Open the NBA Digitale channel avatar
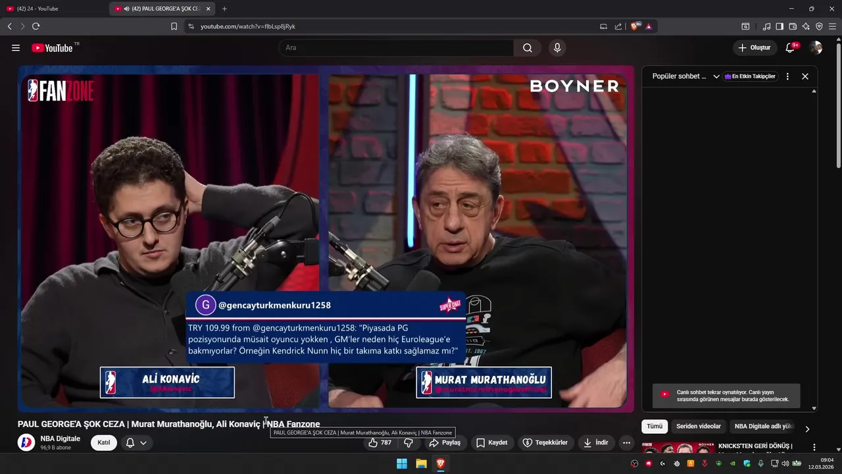The height and width of the screenshot is (474, 842). coord(26,442)
